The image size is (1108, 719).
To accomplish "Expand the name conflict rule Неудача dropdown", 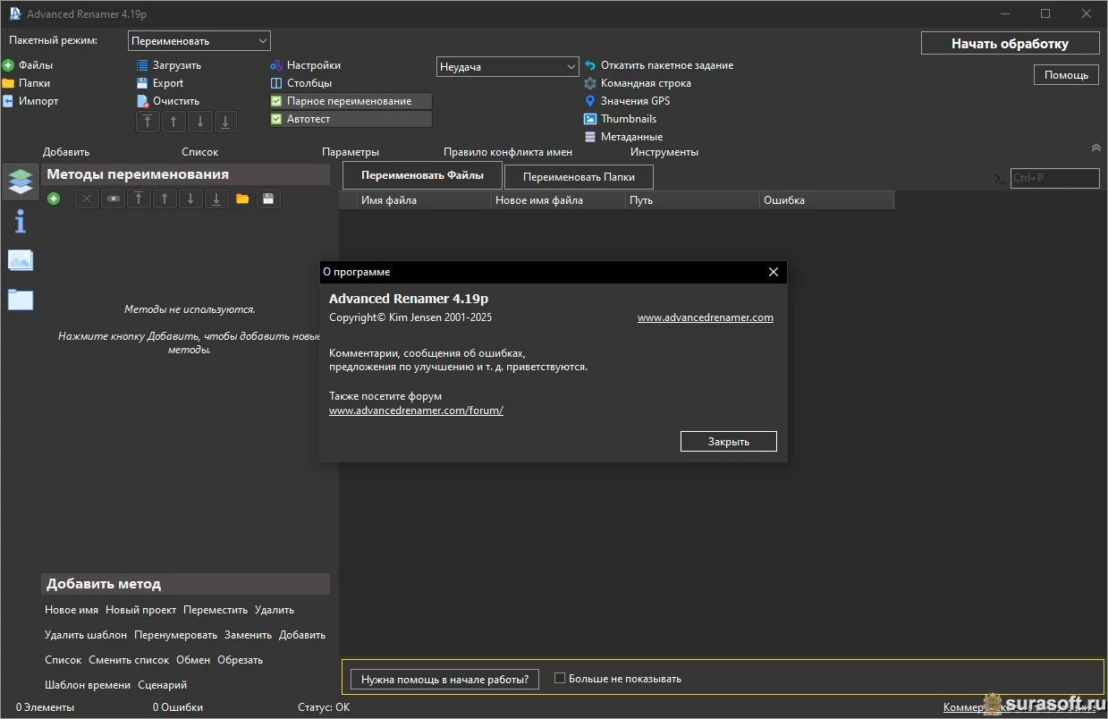I will (508, 67).
